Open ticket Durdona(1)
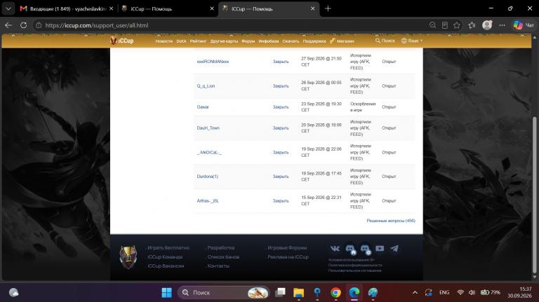This screenshot has width=539, height=302. [207, 177]
